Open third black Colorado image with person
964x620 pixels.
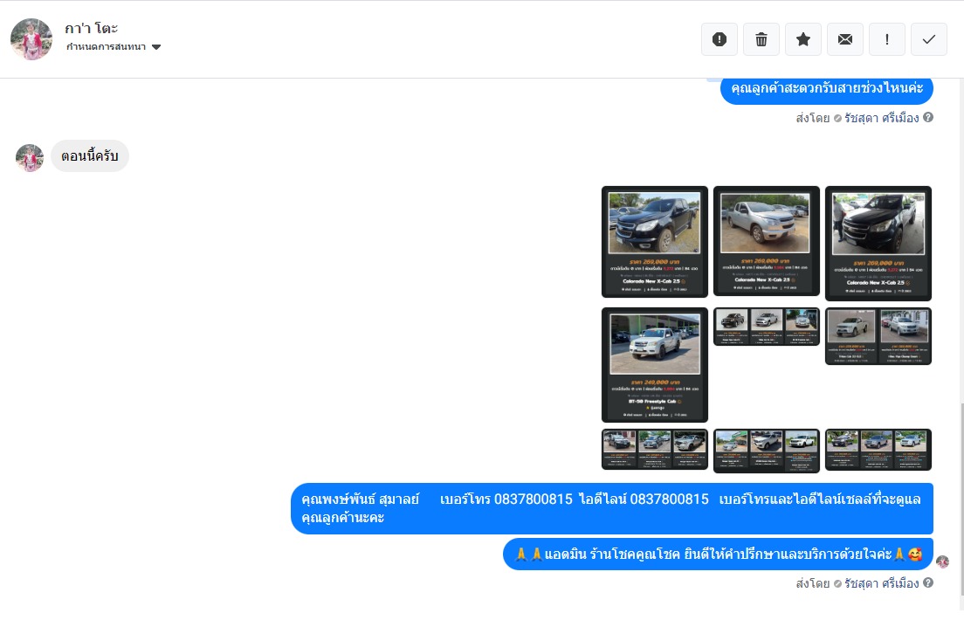[x=878, y=243]
